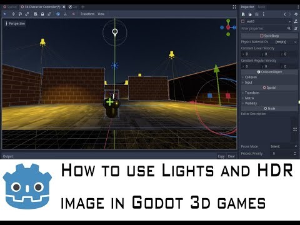Screen dimensions: 300x225
Task: Select the Select Mode arrow tool
Action: (x=5, y=14)
